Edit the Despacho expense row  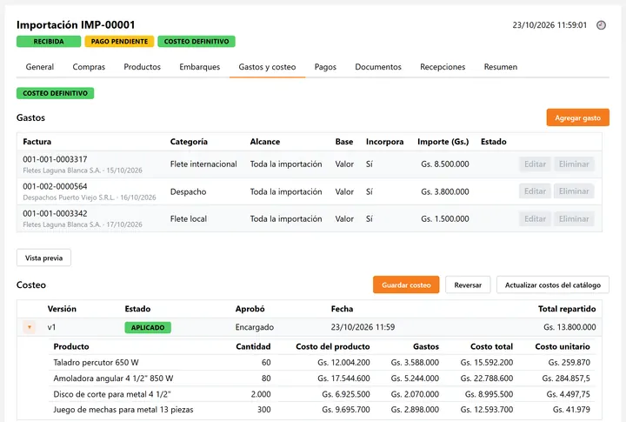coord(535,191)
